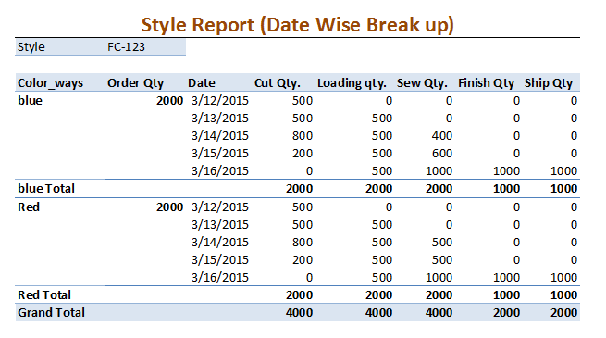
Task: Click the 'Ship Qty' column header
Action: pos(549,83)
